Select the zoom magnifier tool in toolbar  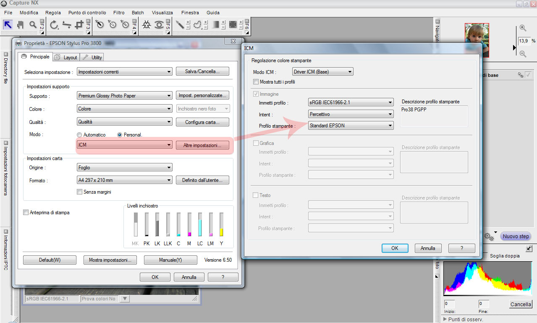(x=33, y=24)
